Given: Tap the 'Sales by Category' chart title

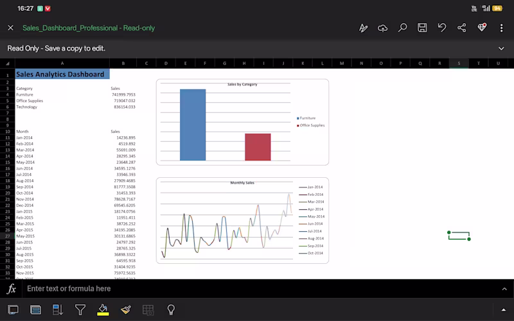Looking at the screenshot, I should point(242,84).
